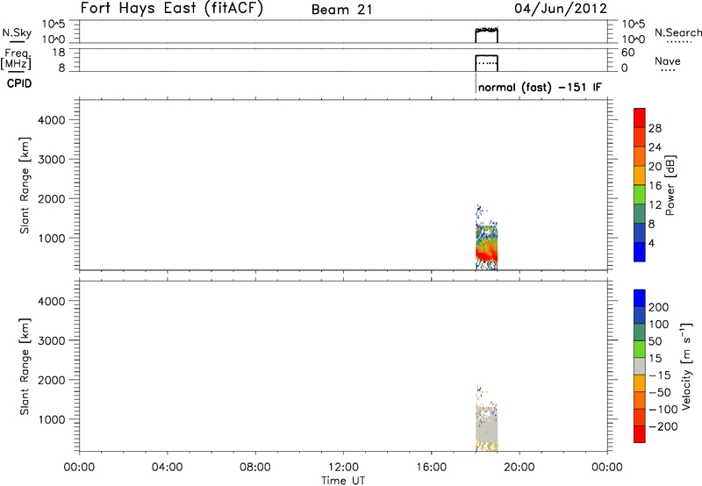This screenshot has width=702, height=486.
Task: Click the gray velocity data block near 18:30
Action: tap(486, 423)
